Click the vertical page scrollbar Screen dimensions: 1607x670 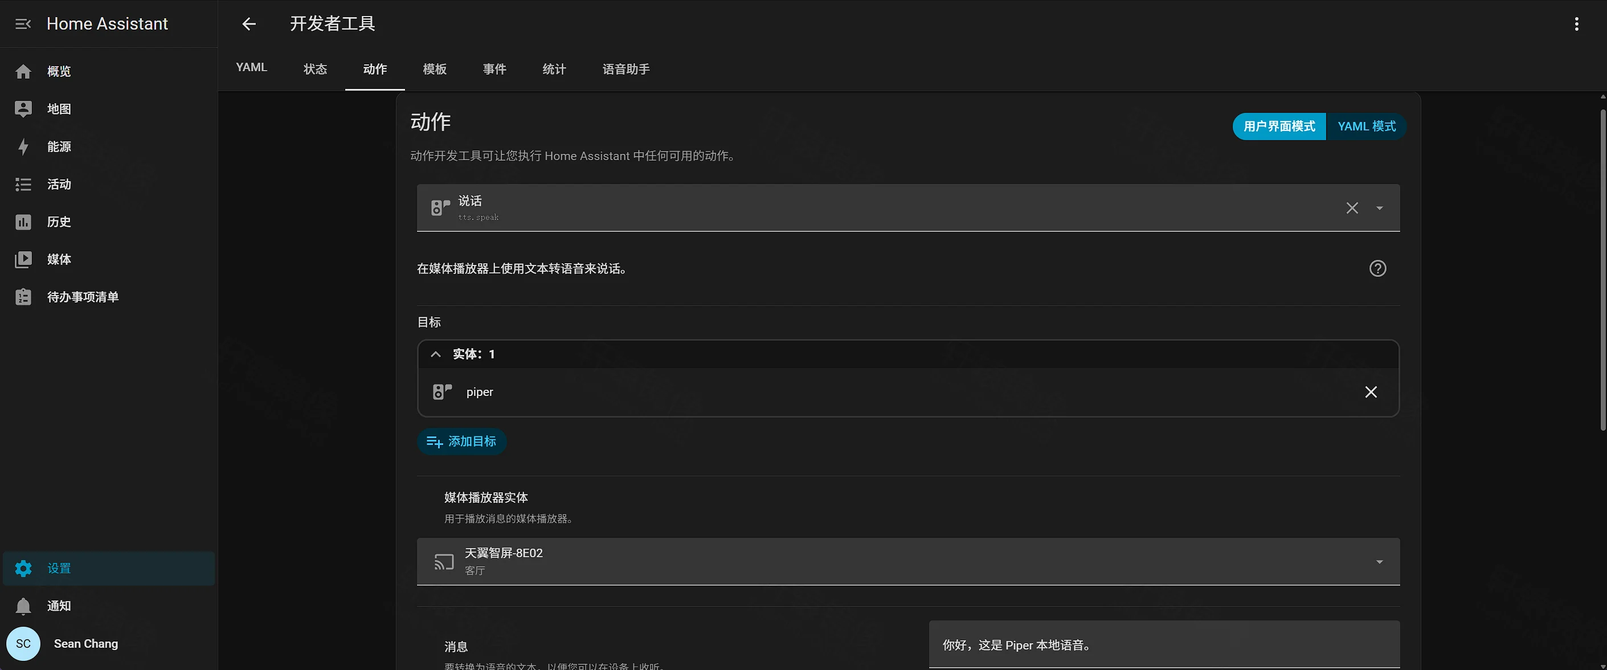pyautogui.click(x=1602, y=269)
